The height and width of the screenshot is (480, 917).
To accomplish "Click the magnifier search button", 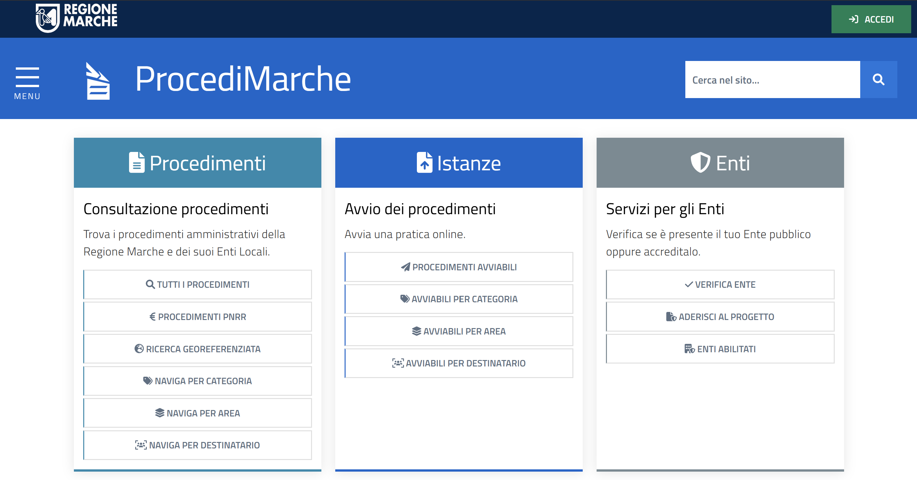I will pos(878,79).
